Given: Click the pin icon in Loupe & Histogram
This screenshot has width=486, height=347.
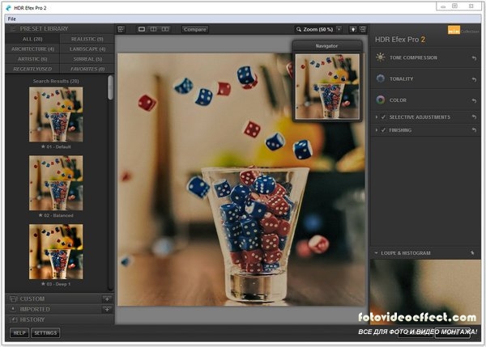Looking at the screenshot, I should (x=472, y=253).
